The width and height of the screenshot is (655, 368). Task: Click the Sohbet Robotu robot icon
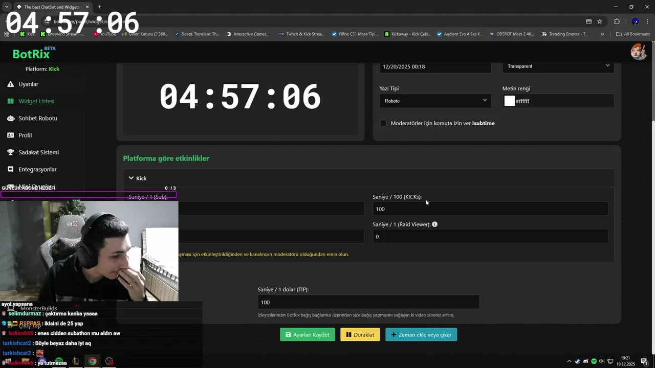[x=10, y=118]
